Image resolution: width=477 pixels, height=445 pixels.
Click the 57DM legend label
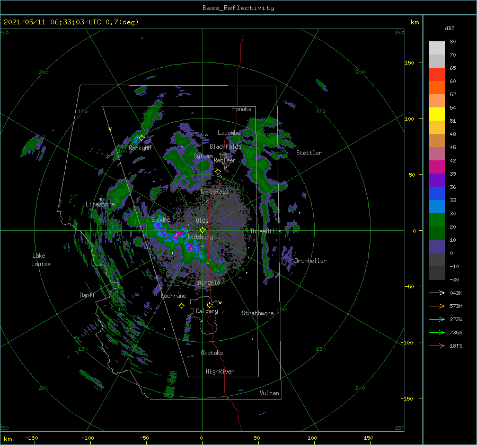[x=456, y=306]
